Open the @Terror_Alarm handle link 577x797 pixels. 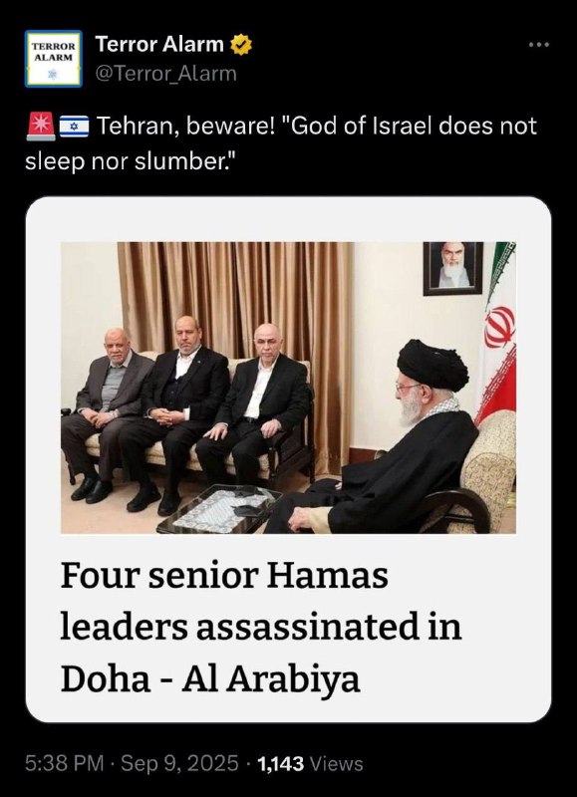pyautogui.click(x=166, y=74)
